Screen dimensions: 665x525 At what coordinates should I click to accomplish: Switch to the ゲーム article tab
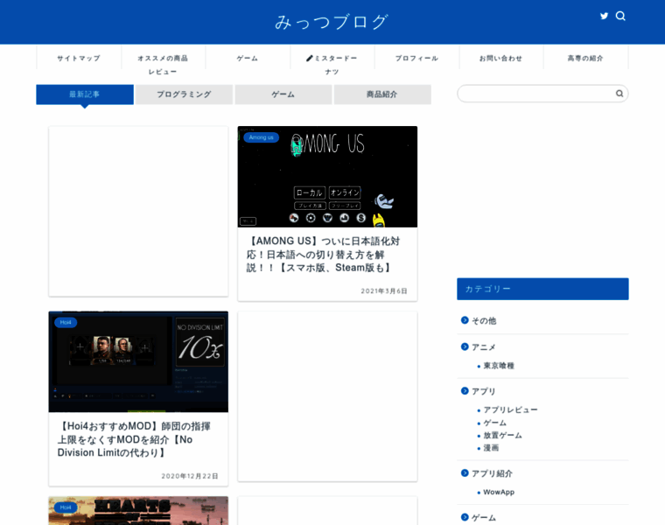point(283,94)
